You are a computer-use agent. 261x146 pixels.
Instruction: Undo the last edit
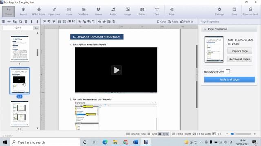pos(100,21)
